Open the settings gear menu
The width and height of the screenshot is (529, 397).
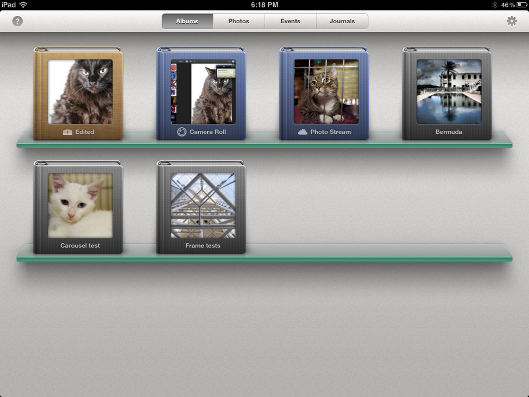[x=511, y=21]
